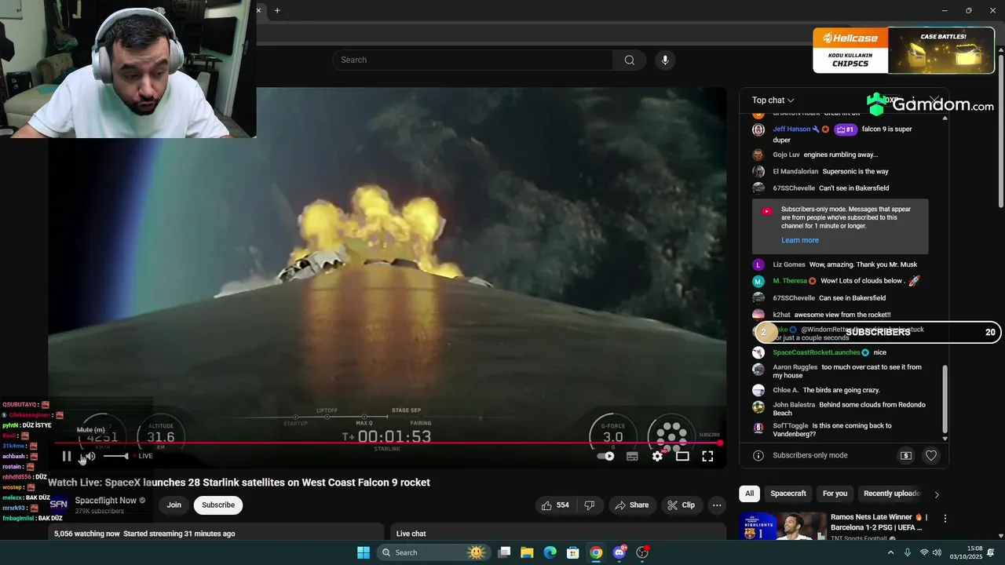Click the M. Theresa chat username
This screenshot has height=565, width=1005.
point(790,281)
